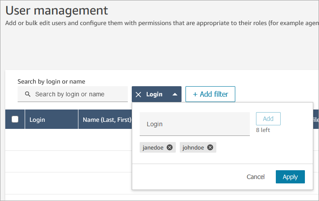Tick the select-all checkbox in the table header
The image size is (319, 201).
tap(15, 119)
